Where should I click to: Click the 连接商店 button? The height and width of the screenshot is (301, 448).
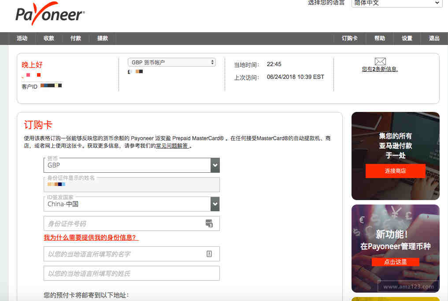pyautogui.click(x=396, y=171)
